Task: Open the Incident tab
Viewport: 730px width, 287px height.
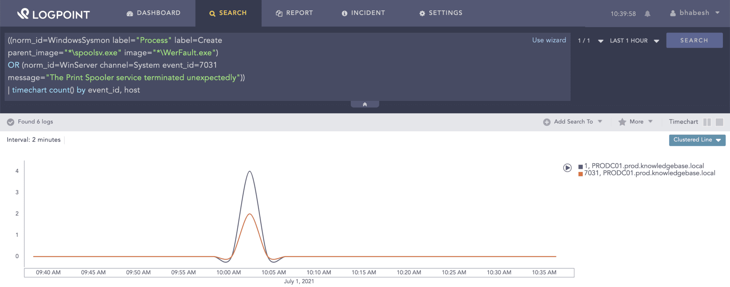Action: click(x=363, y=13)
